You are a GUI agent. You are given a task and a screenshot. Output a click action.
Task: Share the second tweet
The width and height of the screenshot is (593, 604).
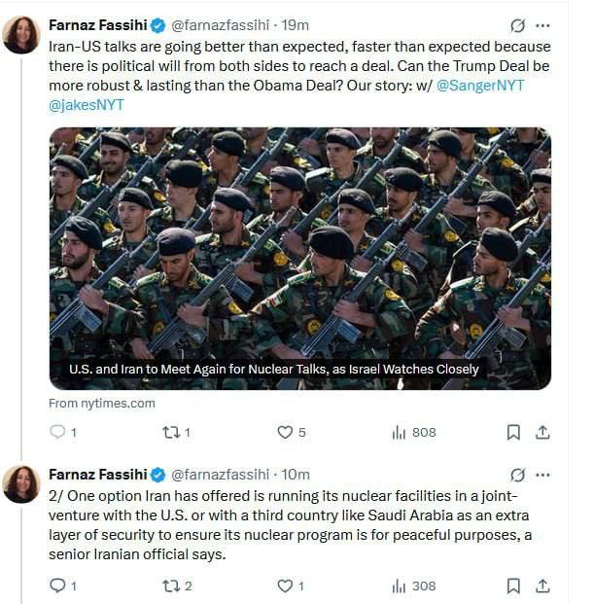[542, 586]
